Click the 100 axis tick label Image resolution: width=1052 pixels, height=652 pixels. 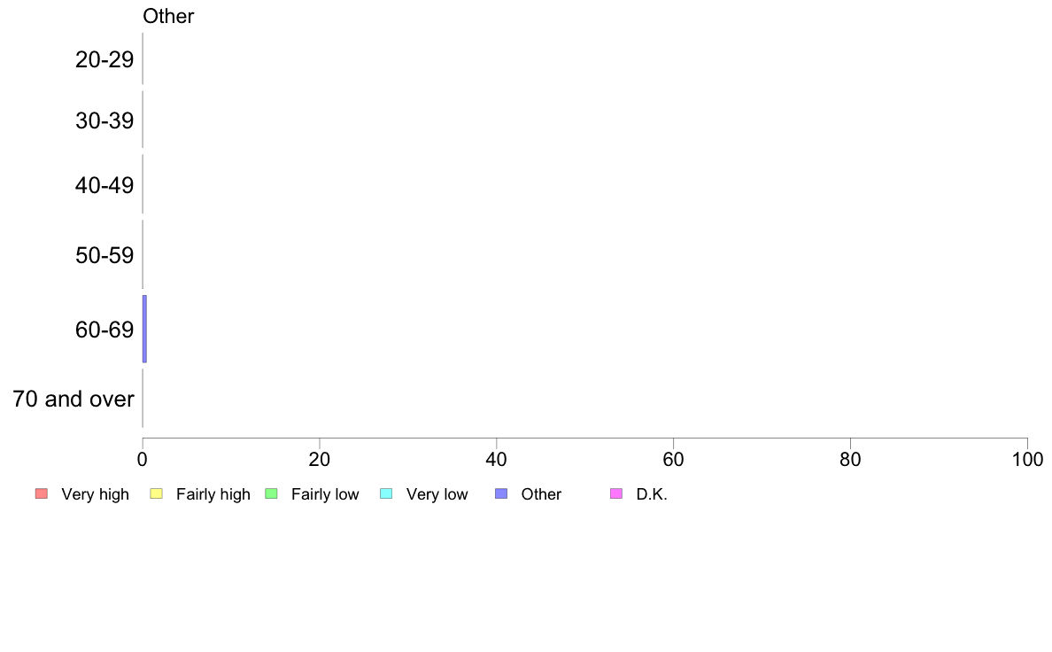click(x=1027, y=459)
